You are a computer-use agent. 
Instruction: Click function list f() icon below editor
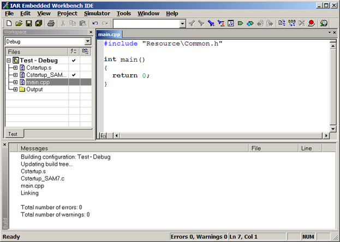(103, 136)
